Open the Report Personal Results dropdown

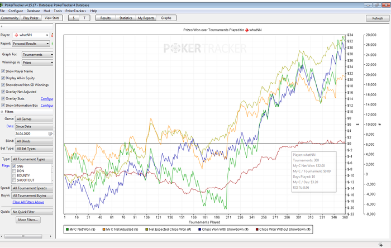click(31, 44)
